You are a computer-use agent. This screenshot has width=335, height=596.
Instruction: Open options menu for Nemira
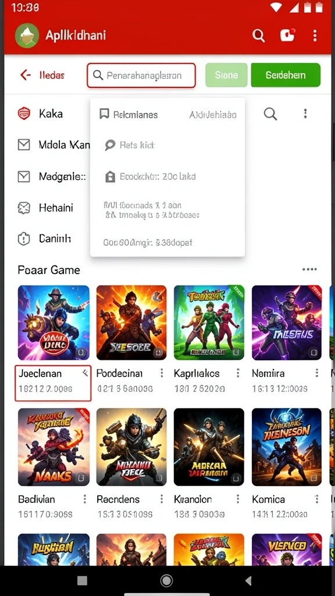(316, 373)
